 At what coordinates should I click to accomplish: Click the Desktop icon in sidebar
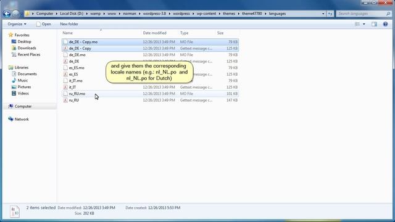pos(14,41)
